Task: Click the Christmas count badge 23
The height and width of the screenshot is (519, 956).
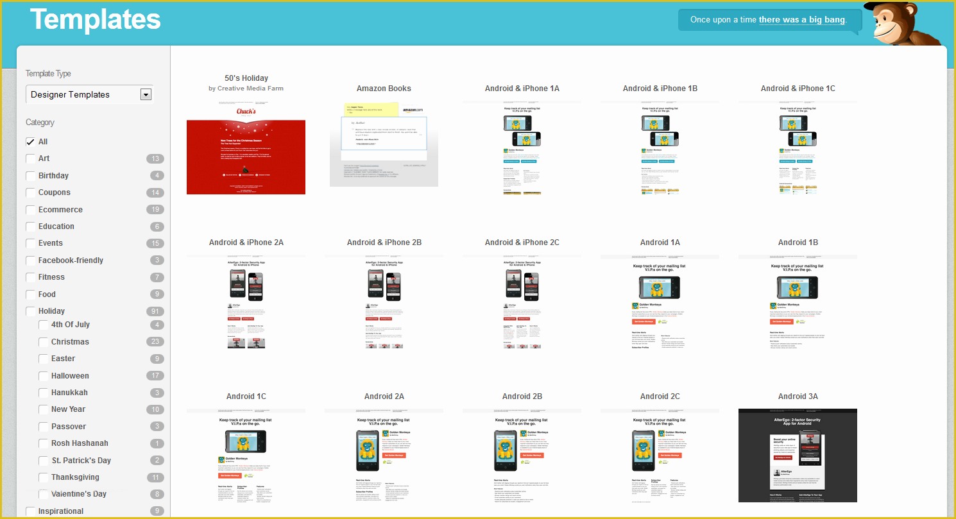Action: [155, 342]
